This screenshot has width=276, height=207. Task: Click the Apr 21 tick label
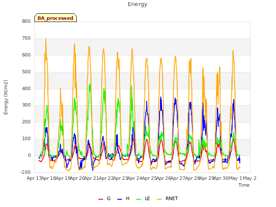[x=91, y=178]
